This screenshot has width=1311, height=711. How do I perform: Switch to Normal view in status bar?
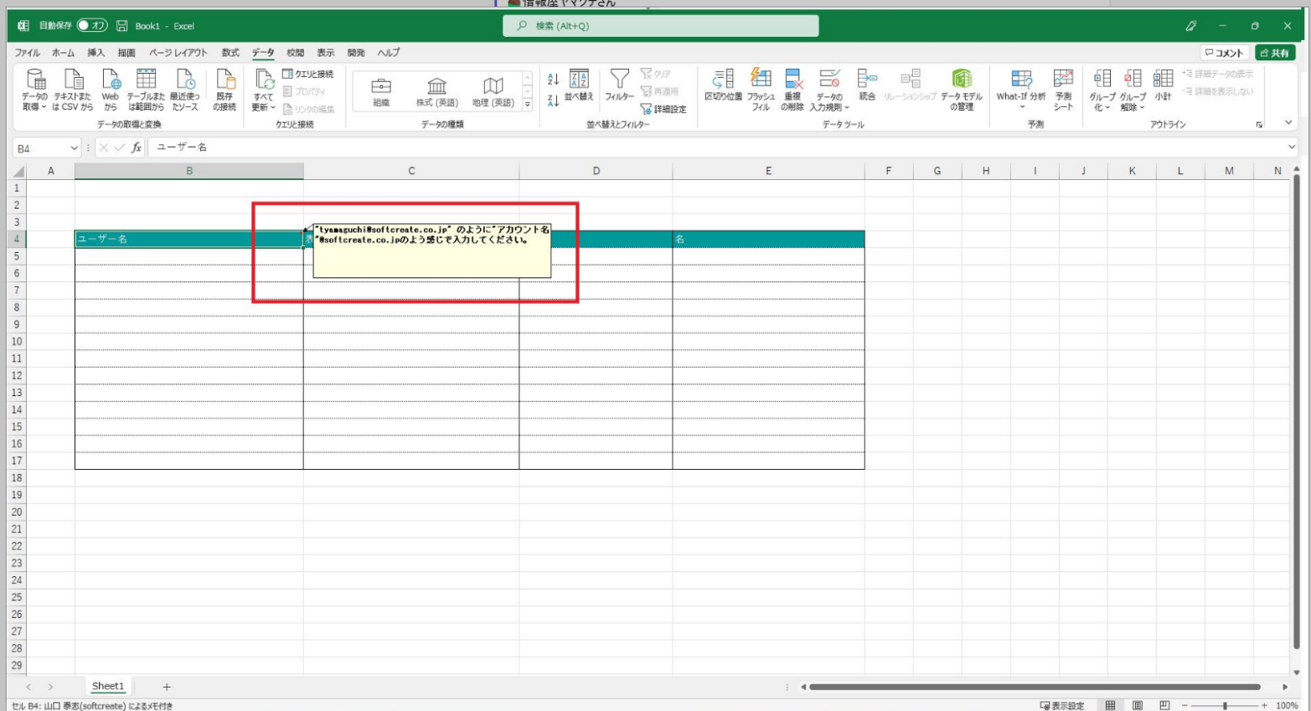tap(1110, 705)
